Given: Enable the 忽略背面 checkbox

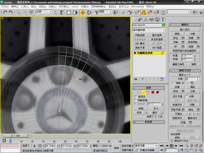Looking at the screenshot, I should pyautogui.click(x=135, y=100).
